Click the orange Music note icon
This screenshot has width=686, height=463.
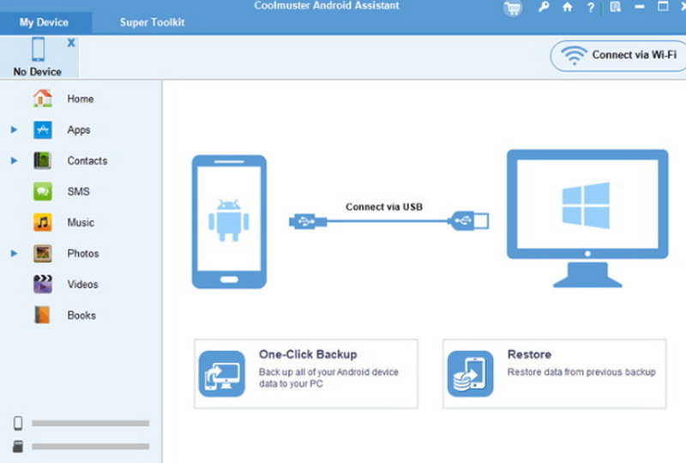coord(42,222)
